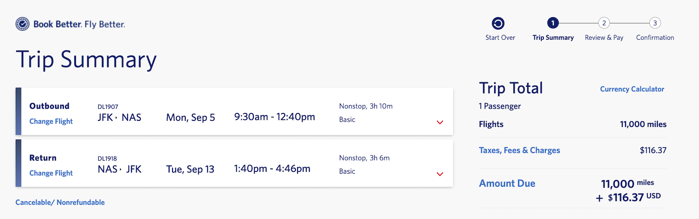This screenshot has height=219, width=699.
Task: Change the Return flight
Action: [x=51, y=173]
